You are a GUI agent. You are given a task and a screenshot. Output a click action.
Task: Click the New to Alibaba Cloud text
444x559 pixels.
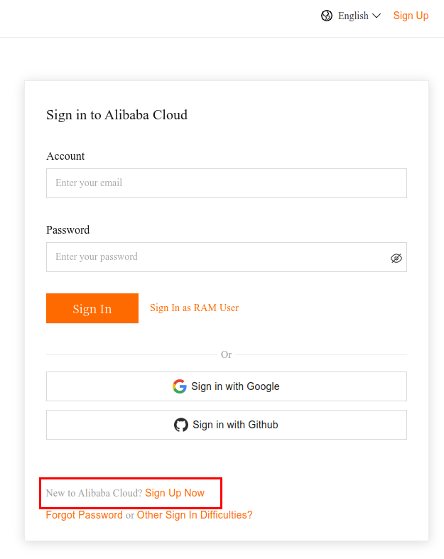click(94, 493)
